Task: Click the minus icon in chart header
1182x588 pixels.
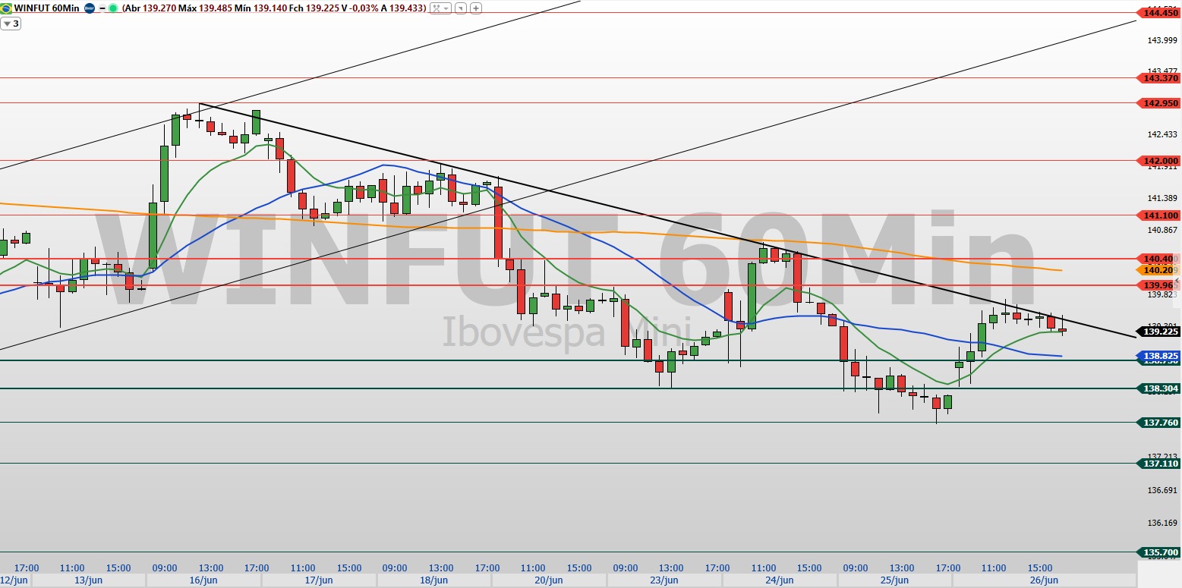Action: click(x=102, y=8)
